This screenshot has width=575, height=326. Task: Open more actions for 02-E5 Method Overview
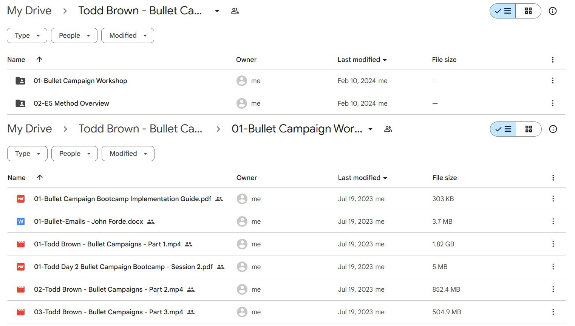click(553, 103)
